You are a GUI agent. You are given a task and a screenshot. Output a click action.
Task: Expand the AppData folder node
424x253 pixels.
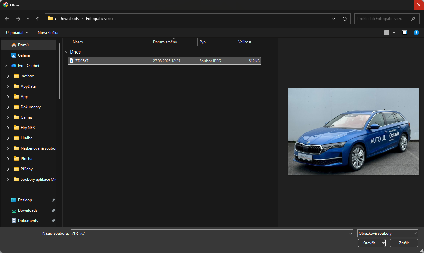tap(8, 86)
